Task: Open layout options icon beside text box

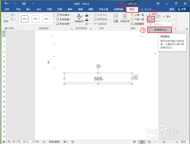Action: point(136,77)
